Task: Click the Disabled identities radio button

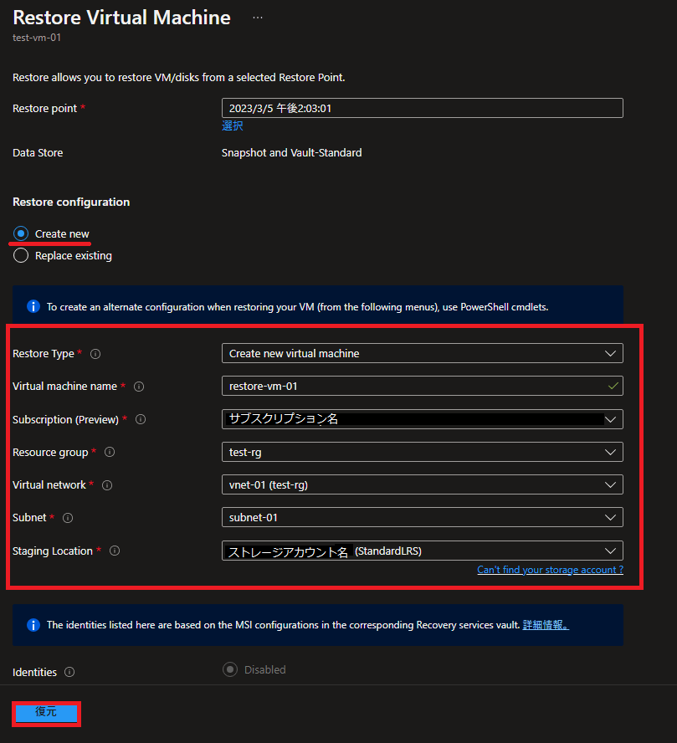Action: click(x=230, y=669)
